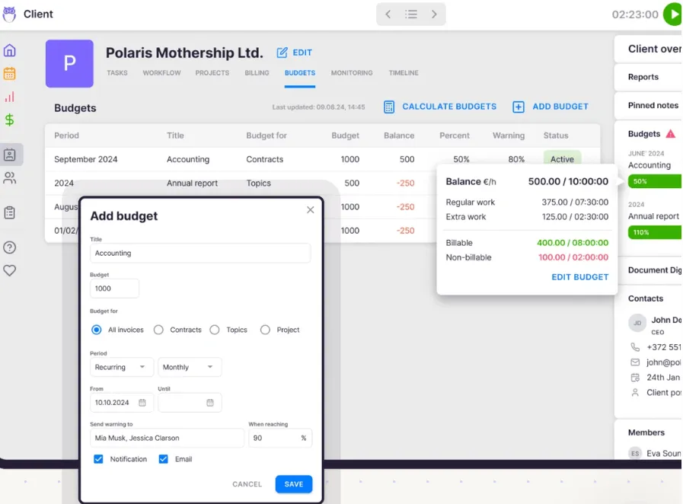683x504 pixels.
Task: Go to previous client with left arrow
Action: click(x=388, y=14)
